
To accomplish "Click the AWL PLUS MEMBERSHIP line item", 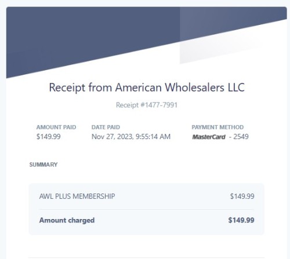I will click(x=77, y=196).
